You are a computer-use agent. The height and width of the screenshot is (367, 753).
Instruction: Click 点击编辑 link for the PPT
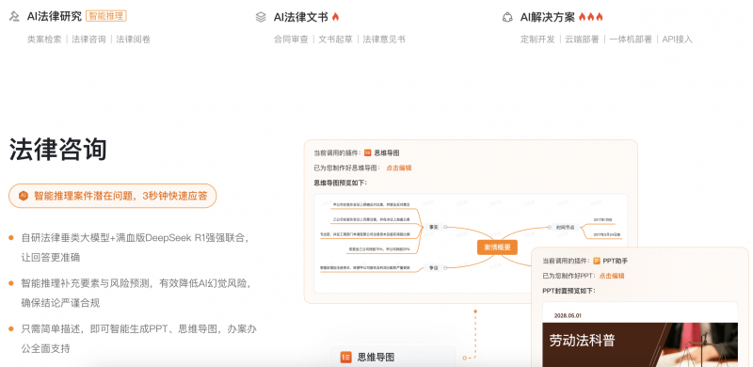pyautogui.click(x=612, y=276)
